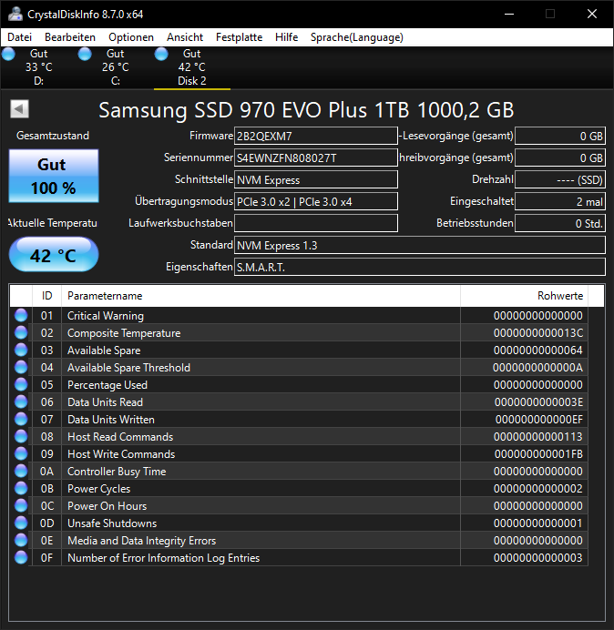Image resolution: width=614 pixels, height=630 pixels.
Task: Select the Unsafe Shutdowns parameter name
Action: click(x=112, y=523)
